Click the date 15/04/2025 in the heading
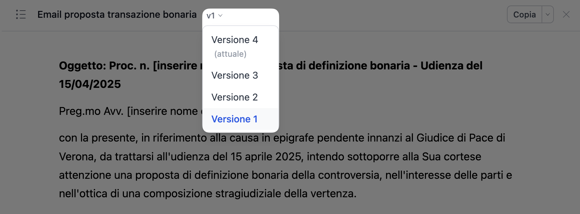 coord(90,84)
